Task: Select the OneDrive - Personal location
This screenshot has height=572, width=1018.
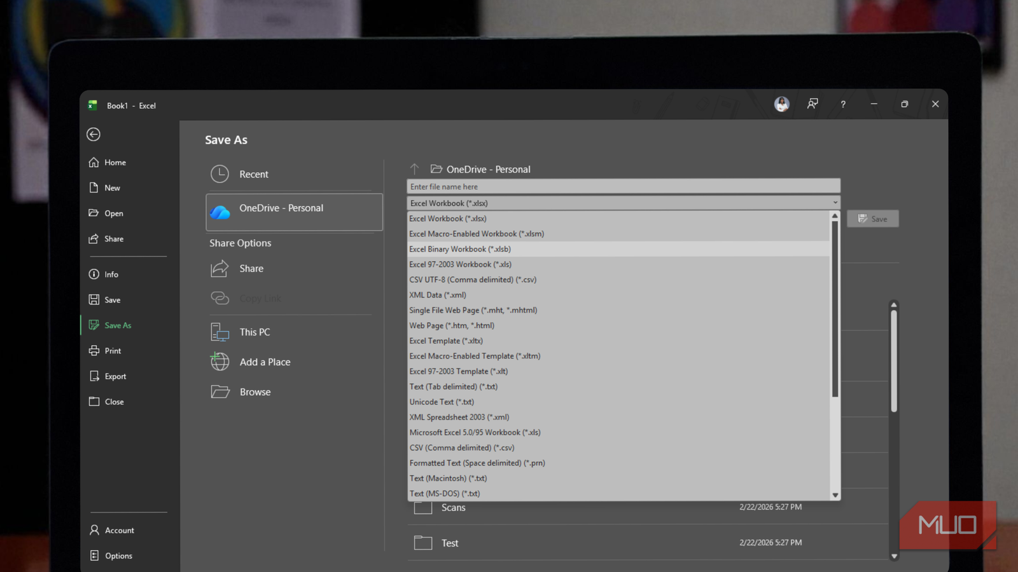Action: [294, 212]
